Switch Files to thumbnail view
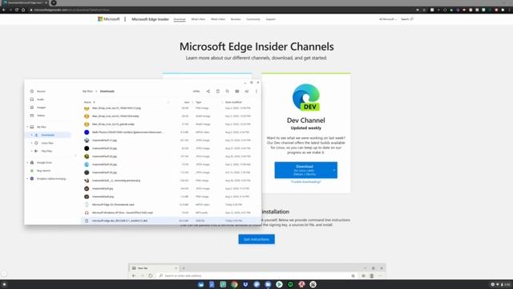Viewport: 513px width, 289px height. pyautogui.click(x=237, y=92)
